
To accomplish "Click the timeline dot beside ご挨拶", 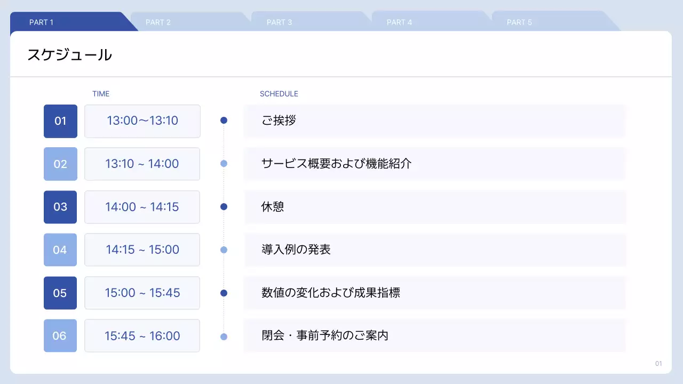I will 224,121.
